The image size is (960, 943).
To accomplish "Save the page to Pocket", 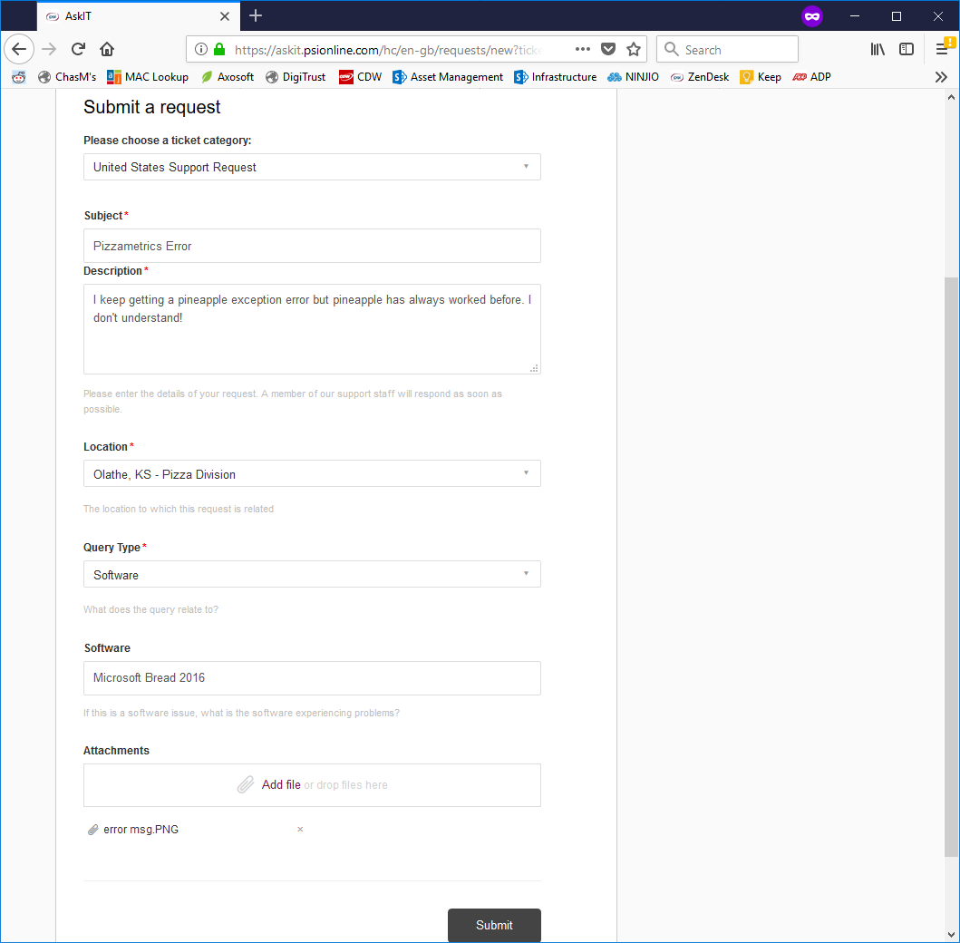I will (608, 49).
